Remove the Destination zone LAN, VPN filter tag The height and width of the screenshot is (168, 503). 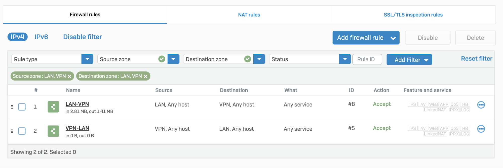(x=145, y=76)
